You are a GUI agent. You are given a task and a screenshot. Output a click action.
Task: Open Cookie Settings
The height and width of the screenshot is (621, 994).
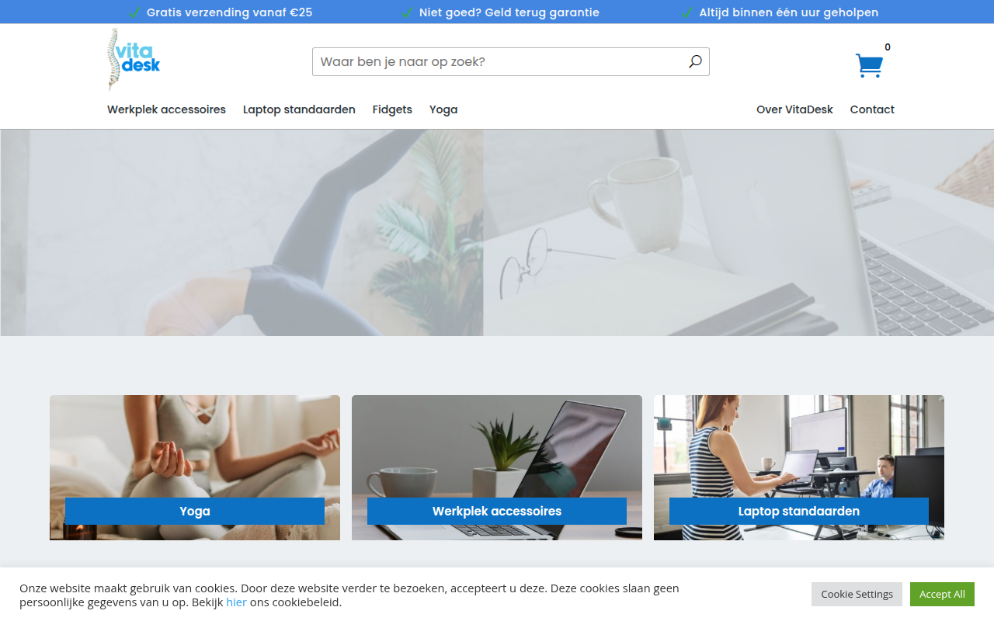[x=857, y=594]
